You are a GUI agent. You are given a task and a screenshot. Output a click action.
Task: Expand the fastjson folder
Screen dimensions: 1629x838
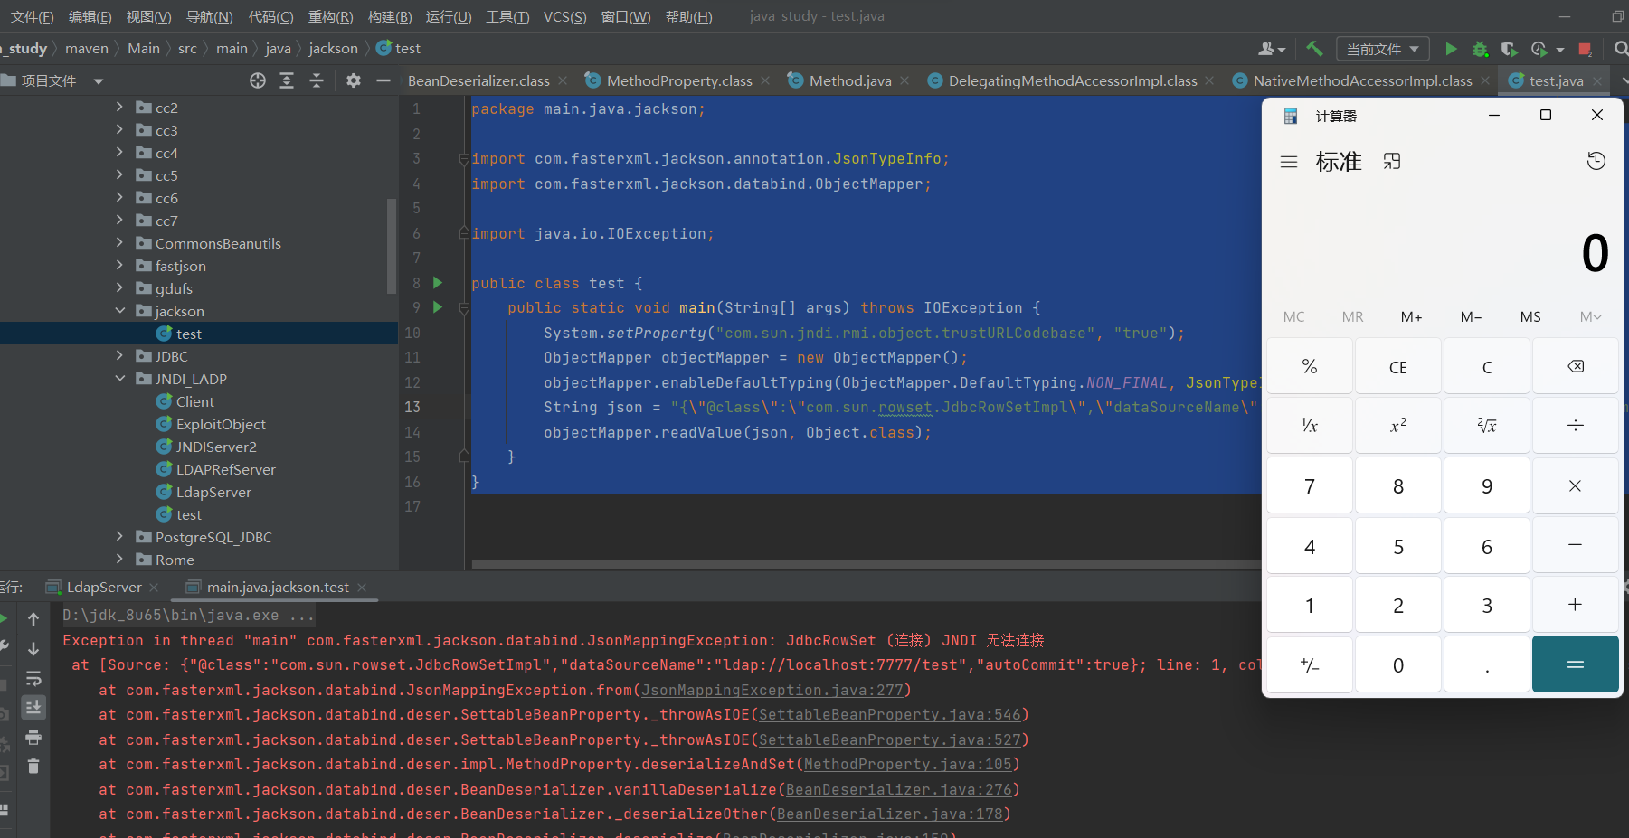point(120,265)
